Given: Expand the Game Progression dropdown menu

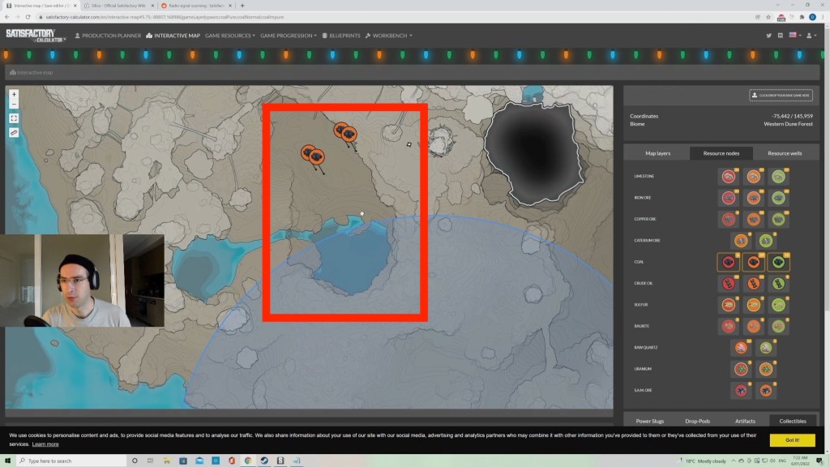Looking at the screenshot, I should click(288, 36).
